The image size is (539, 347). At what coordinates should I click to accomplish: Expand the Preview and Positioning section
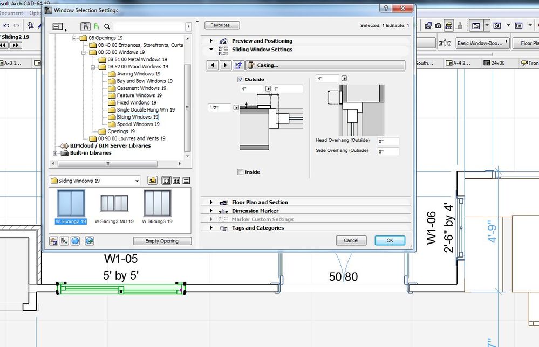(x=211, y=40)
